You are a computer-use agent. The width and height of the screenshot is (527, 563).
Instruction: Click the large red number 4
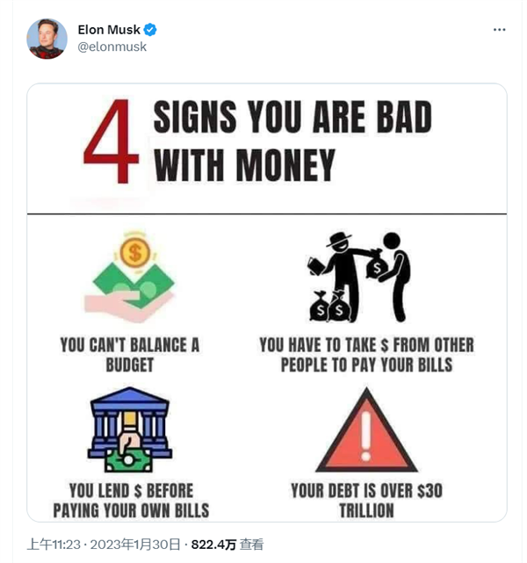(111, 145)
